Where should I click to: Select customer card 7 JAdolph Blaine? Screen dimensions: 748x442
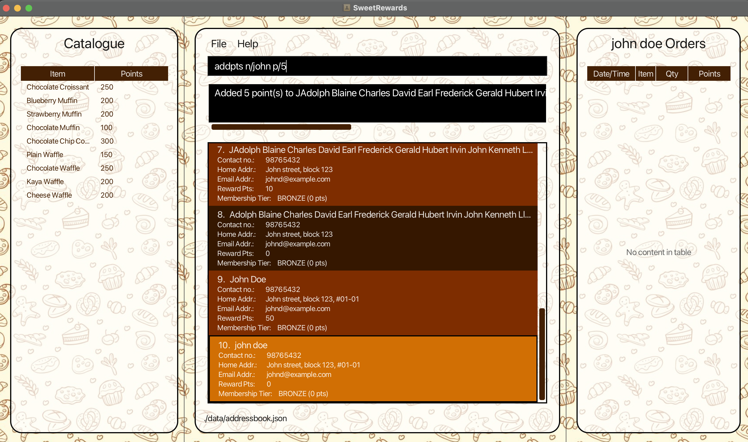pos(373,174)
